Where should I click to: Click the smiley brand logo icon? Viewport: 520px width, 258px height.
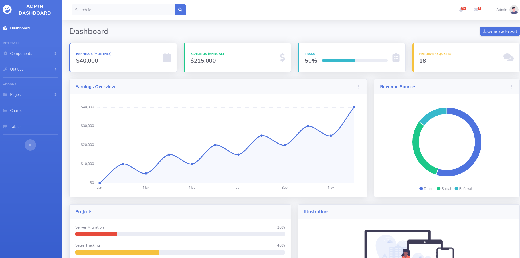(x=7, y=10)
